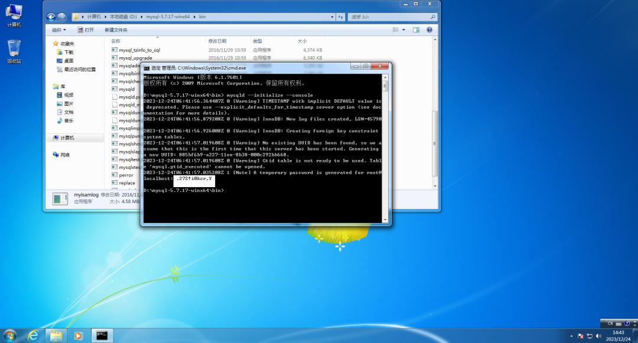
Task: Switch to cmd taskbar icon
Action: [x=102, y=336]
